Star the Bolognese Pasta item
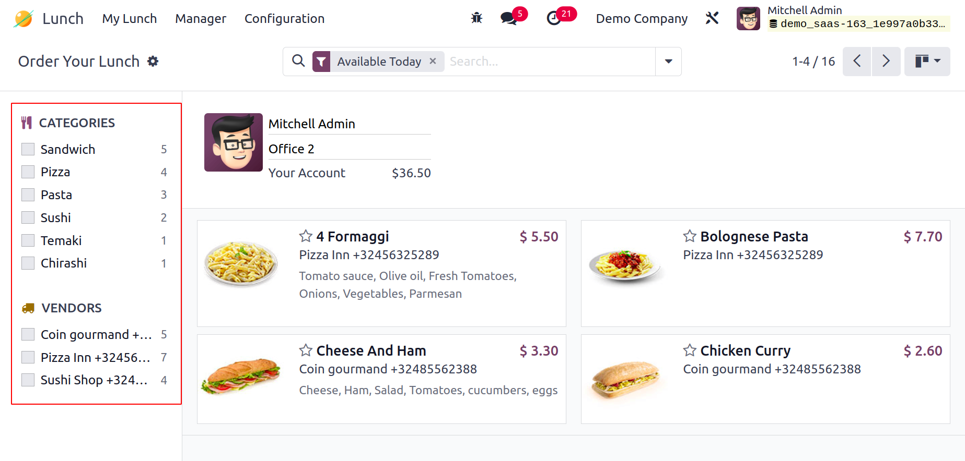965x461 pixels. click(690, 236)
